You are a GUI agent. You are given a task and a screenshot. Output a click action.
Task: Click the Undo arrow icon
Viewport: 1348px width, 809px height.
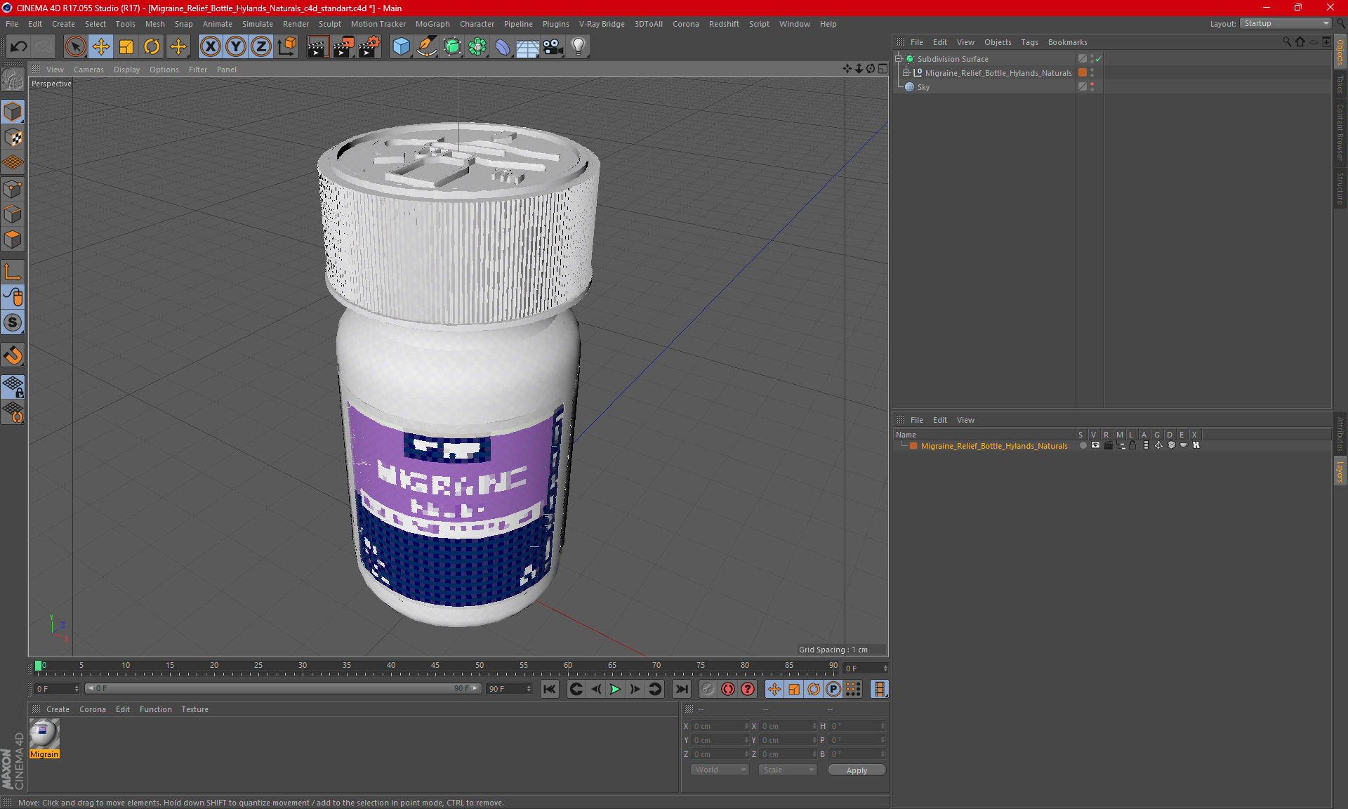coord(19,47)
